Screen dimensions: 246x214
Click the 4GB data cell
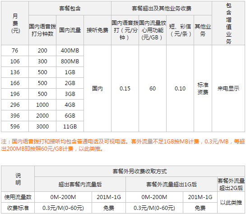(x=70, y=105)
